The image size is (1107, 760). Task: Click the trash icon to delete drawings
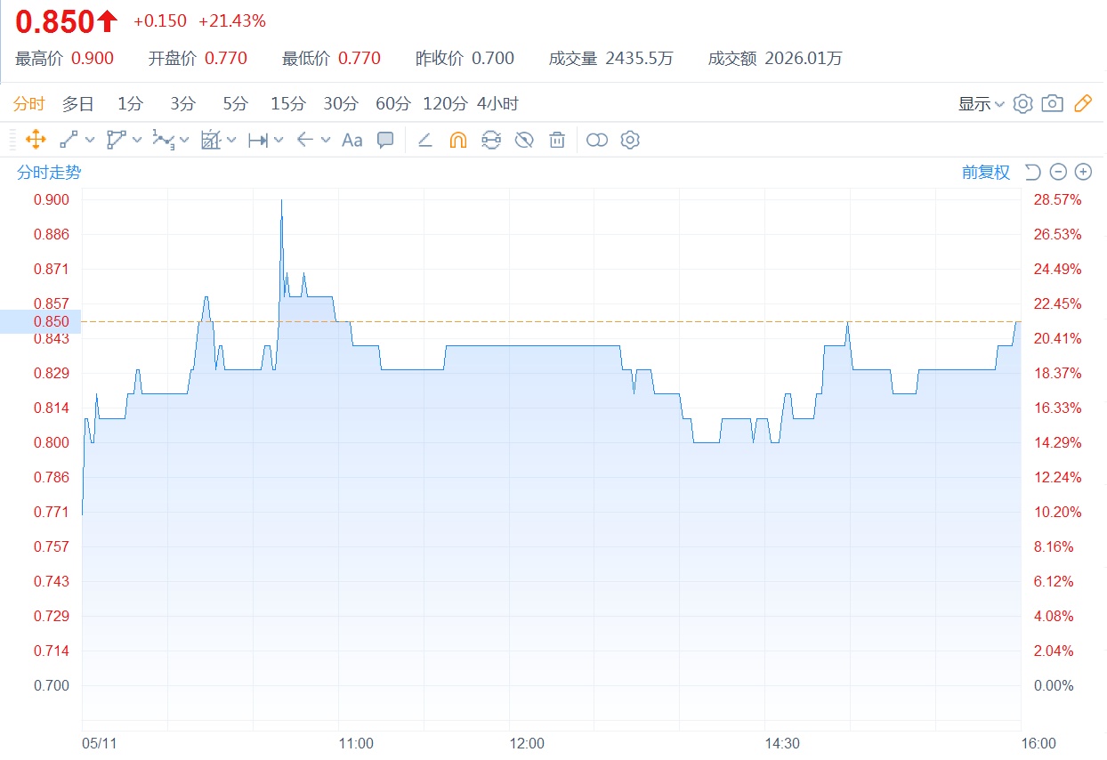pyautogui.click(x=557, y=140)
